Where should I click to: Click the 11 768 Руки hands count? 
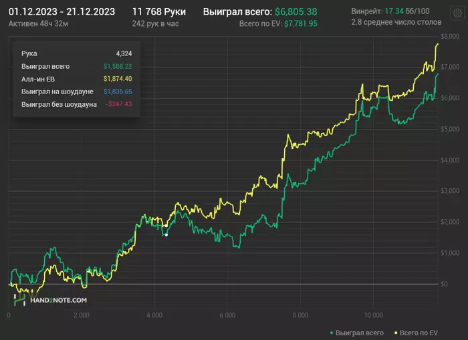tap(159, 12)
